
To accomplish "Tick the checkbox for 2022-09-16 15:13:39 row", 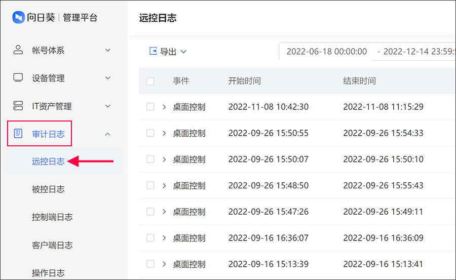I will pyautogui.click(x=150, y=264).
